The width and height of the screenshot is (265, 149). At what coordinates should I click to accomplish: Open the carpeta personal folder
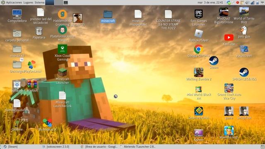coord(17,34)
